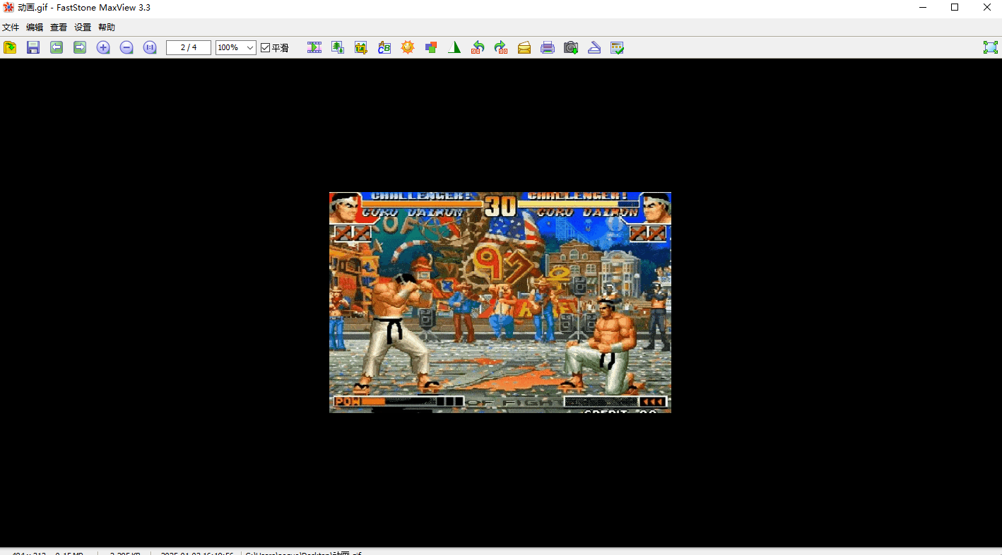Open the 设置 menu
The width and height of the screenshot is (1002, 555).
[83, 28]
